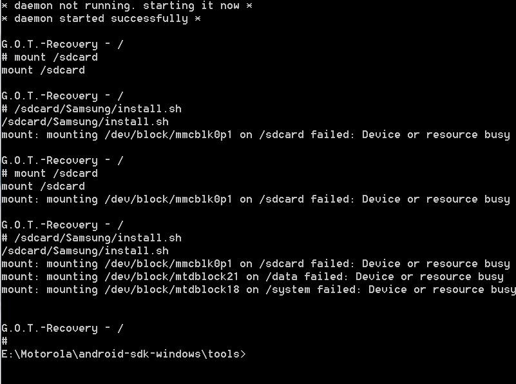Click the first '# /sdcard/Samsung/install.sh' command line
Screen dimensions: 516x384
pyautogui.click(x=91, y=109)
